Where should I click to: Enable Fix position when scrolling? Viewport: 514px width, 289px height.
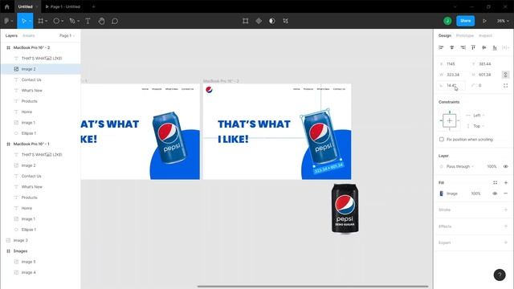pos(442,139)
